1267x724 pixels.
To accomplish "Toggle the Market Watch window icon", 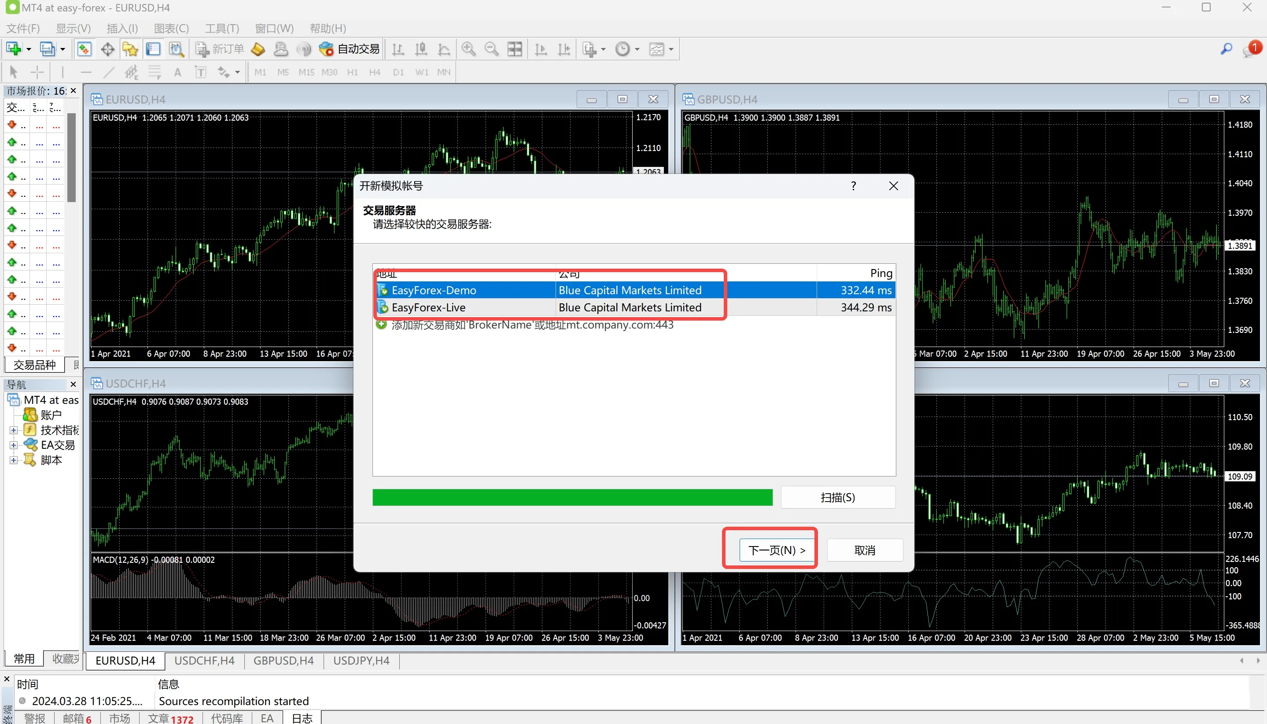I will point(84,49).
